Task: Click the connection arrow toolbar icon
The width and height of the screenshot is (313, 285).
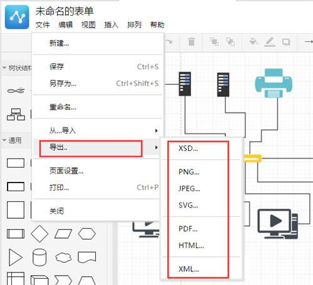Action: point(309,42)
